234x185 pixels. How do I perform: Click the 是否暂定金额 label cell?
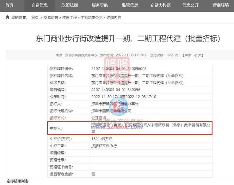(68, 174)
